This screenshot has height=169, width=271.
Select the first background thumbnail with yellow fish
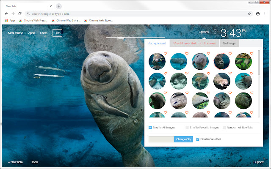tap(157, 61)
